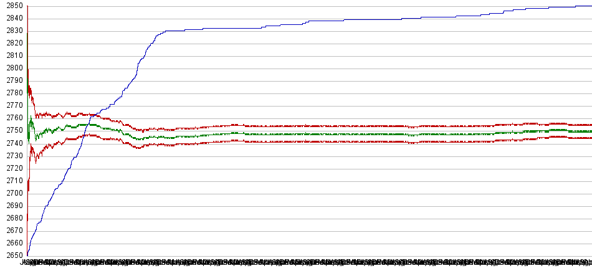Click the 2700 y-axis label
Image resolution: width=592 pixels, height=271 pixels.
click(x=12, y=193)
